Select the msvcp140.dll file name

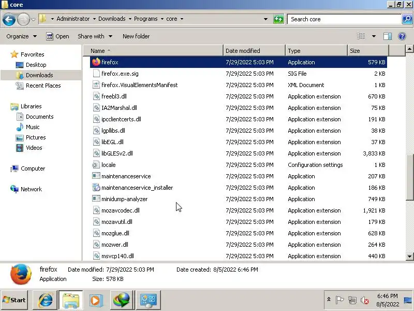(x=118, y=256)
